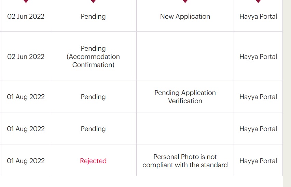291x187 pixels.
Task: Click Hayya Portal in the Accommodation Confirmation row
Action: pyautogui.click(x=258, y=57)
